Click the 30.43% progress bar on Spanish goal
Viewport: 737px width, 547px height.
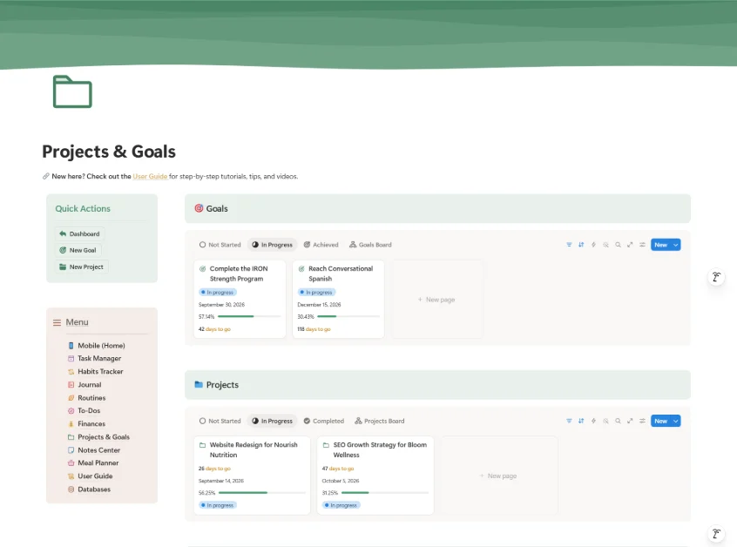(348, 316)
